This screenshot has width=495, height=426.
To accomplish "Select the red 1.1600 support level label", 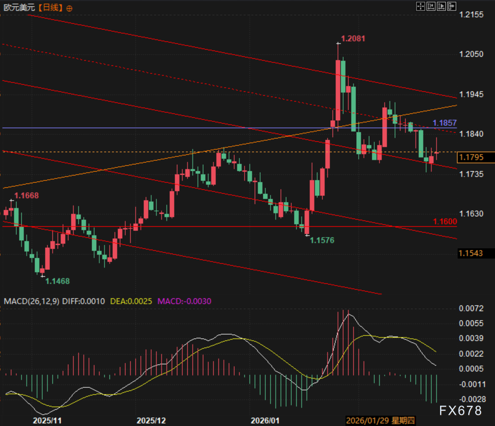I will [445, 222].
